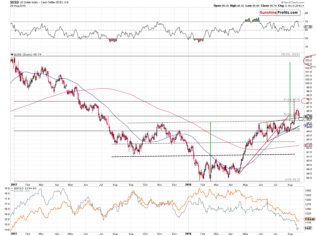Click the 'Open 96.05' value
The image size is (316, 236).
click(x=221, y=6)
